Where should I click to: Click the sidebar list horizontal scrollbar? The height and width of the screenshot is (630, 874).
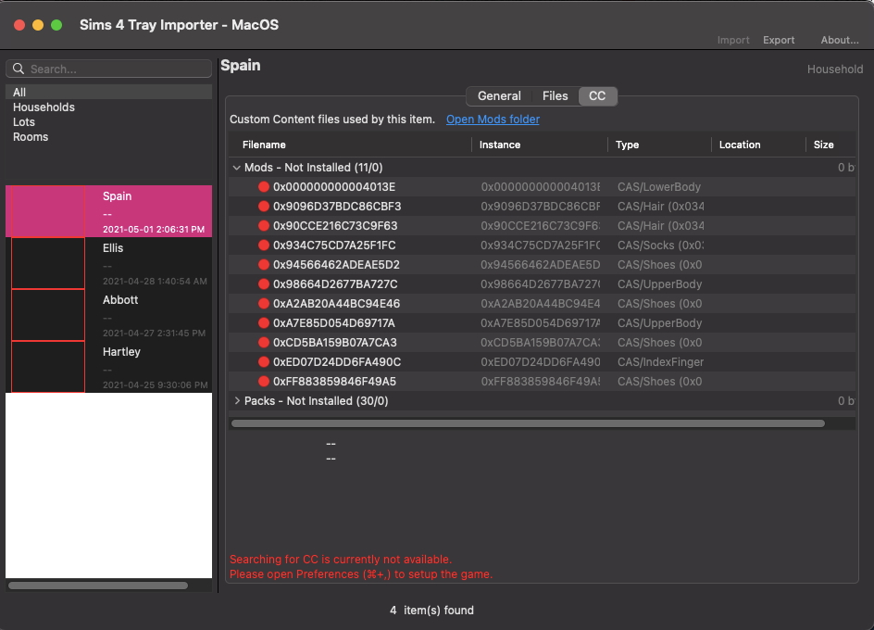[98, 586]
